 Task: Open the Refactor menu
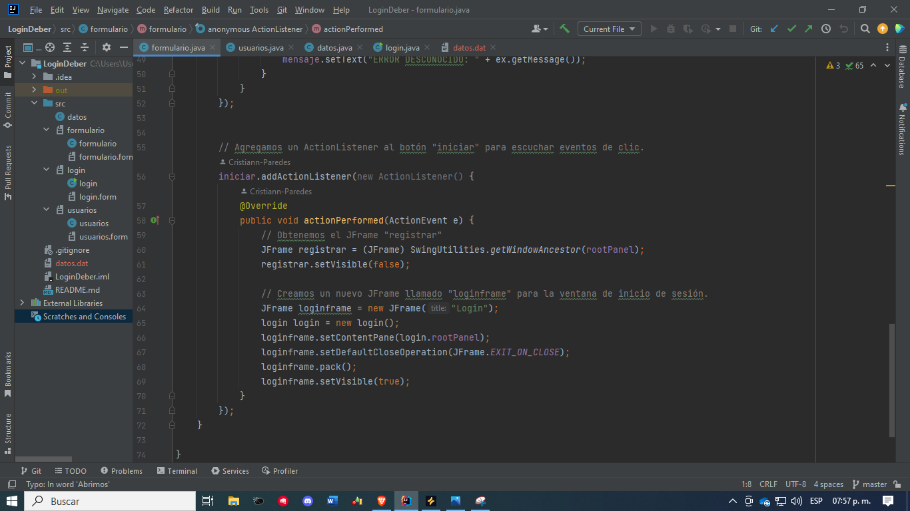pyautogui.click(x=178, y=10)
